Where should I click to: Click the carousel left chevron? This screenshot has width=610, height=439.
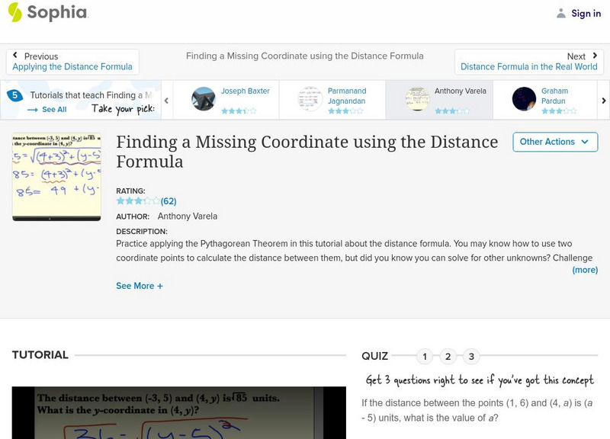tap(166, 101)
